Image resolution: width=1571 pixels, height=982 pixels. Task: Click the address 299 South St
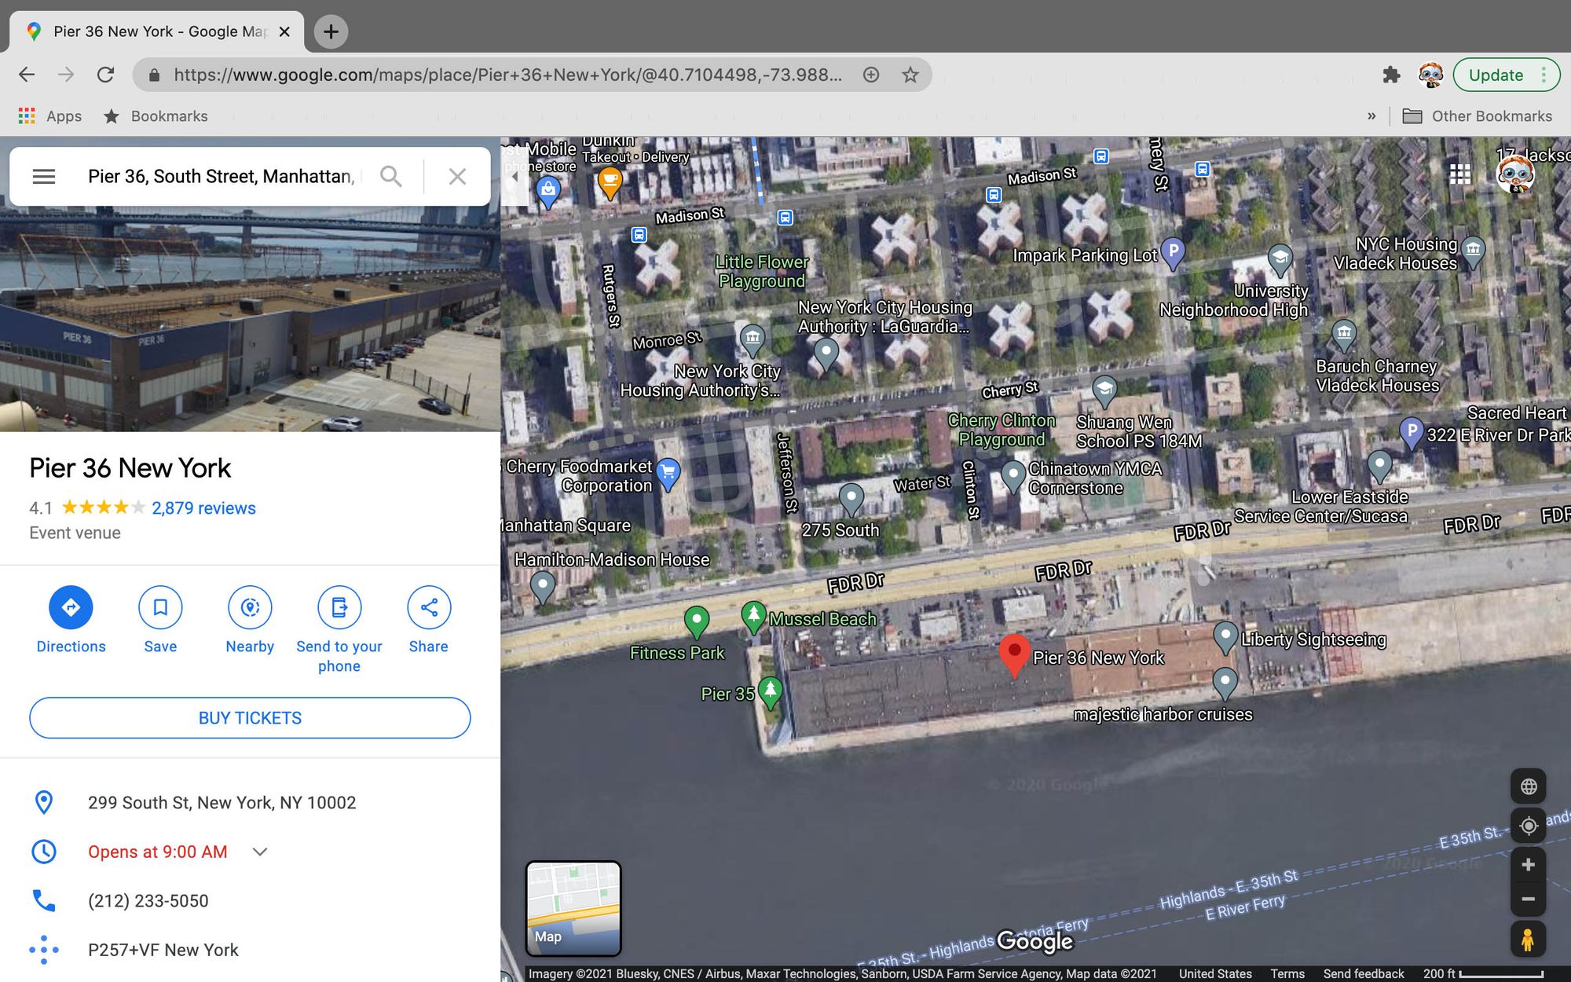(x=222, y=803)
